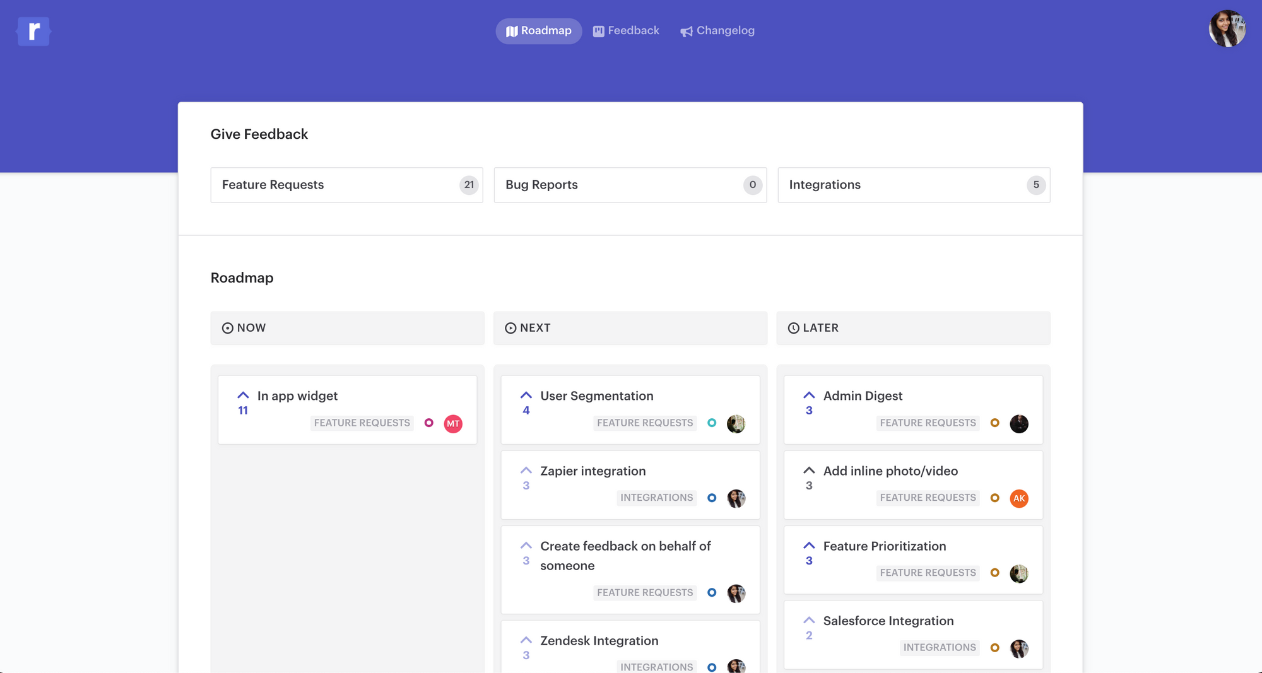Open the Feature Prioritization post
Image resolution: width=1262 pixels, height=673 pixels.
tap(885, 546)
